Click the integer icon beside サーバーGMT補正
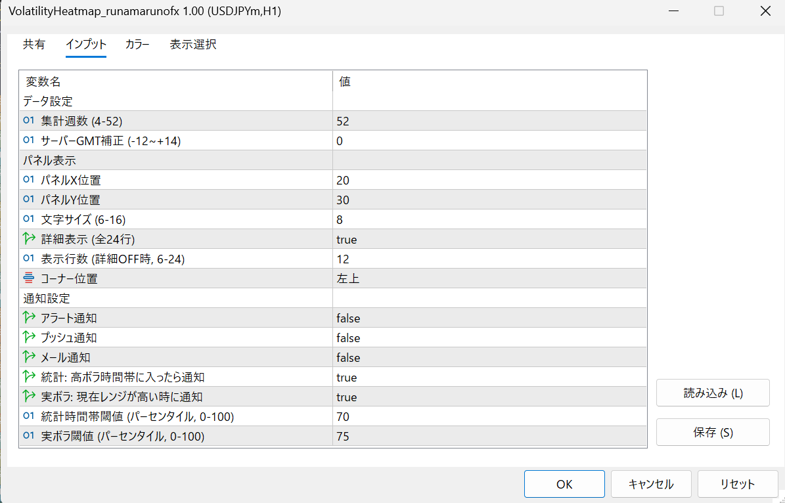The height and width of the screenshot is (503, 785). click(28, 141)
